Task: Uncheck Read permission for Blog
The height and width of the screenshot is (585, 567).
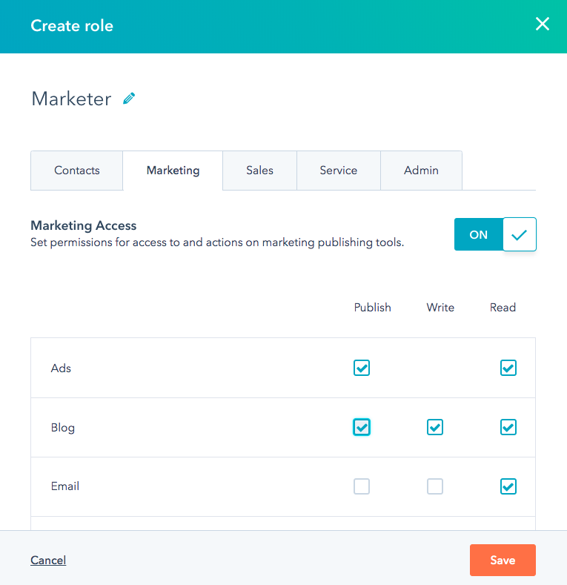Action: (x=508, y=427)
